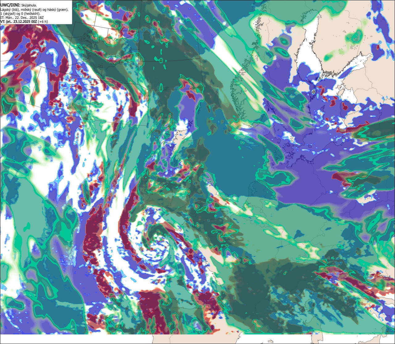Click the 'Lágský (blá), miðský (rauð)' legend line
This screenshot has height=344, width=395.
click(x=35, y=10)
